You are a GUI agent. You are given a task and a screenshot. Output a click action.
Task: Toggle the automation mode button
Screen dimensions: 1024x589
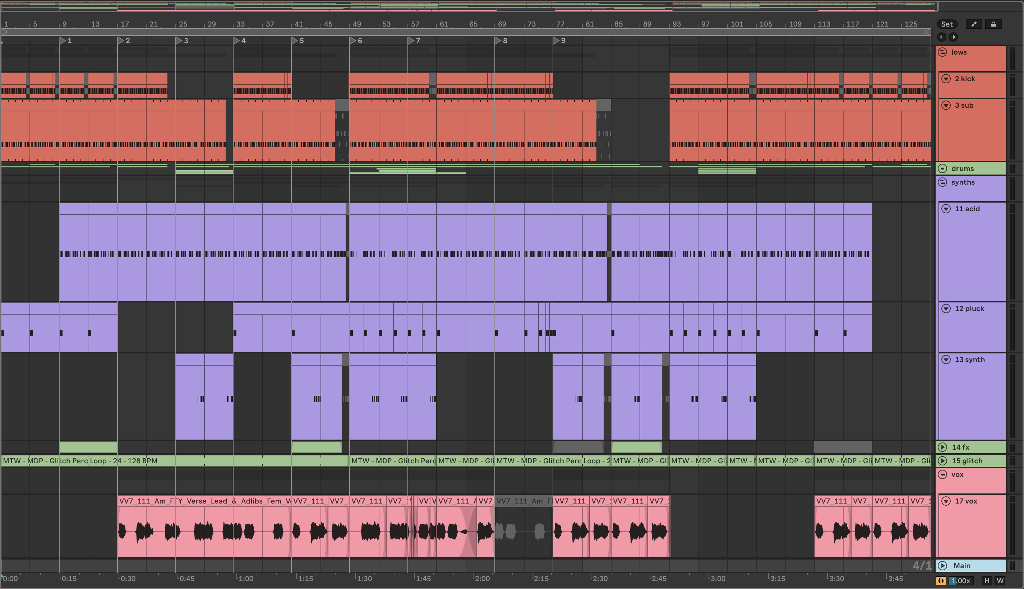(973, 24)
